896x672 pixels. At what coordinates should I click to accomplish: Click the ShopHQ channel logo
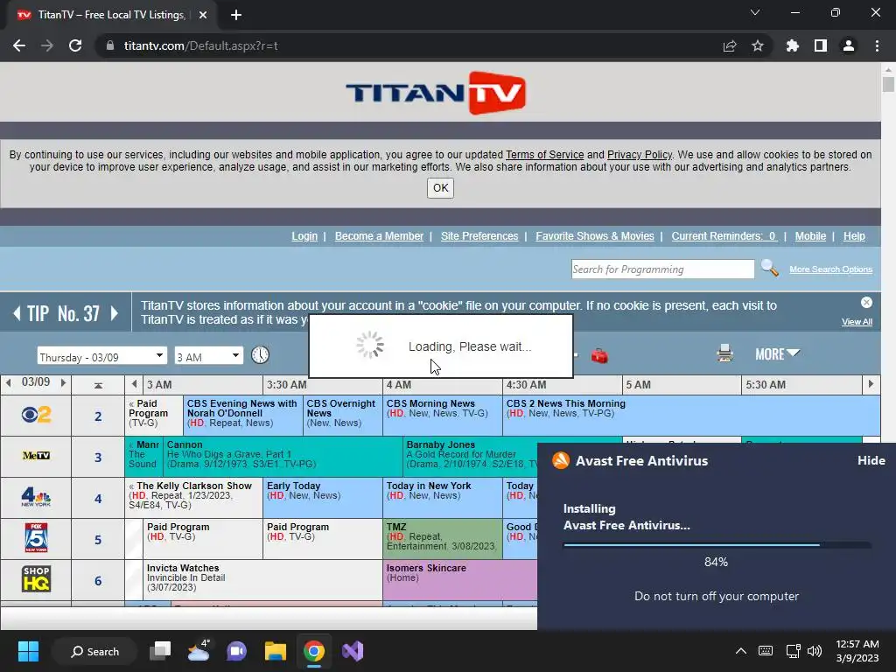coord(36,579)
